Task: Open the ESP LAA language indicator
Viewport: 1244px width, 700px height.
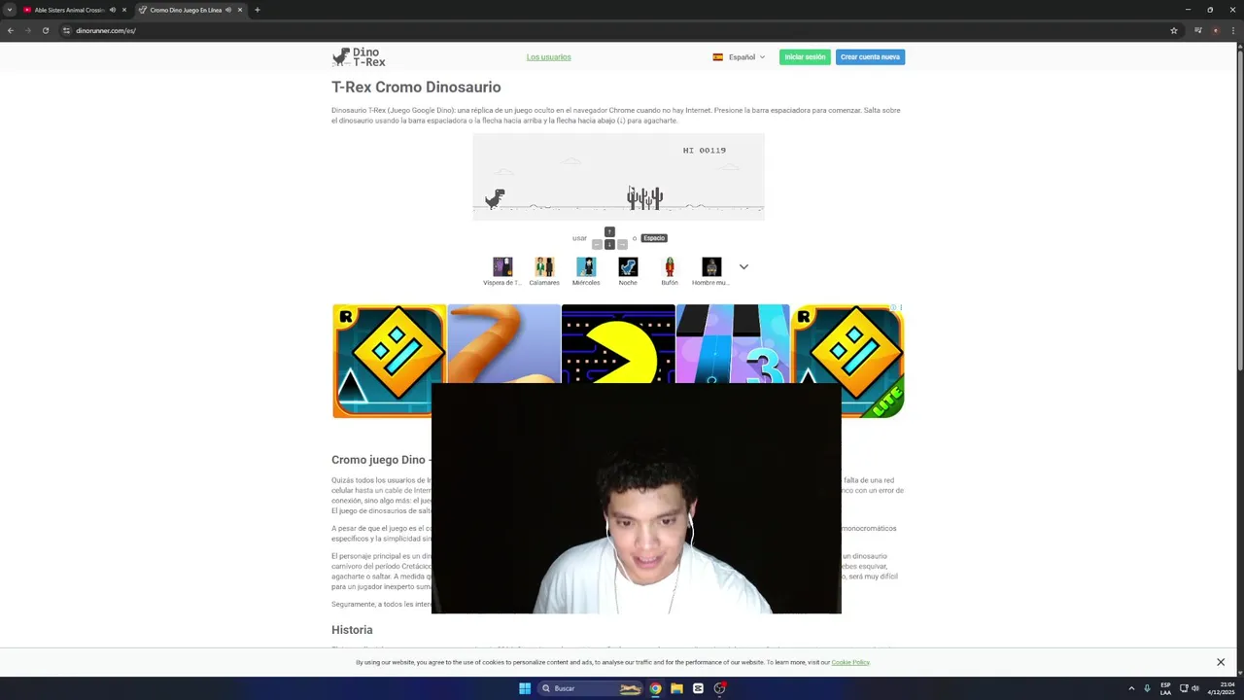Action: (1165, 688)
